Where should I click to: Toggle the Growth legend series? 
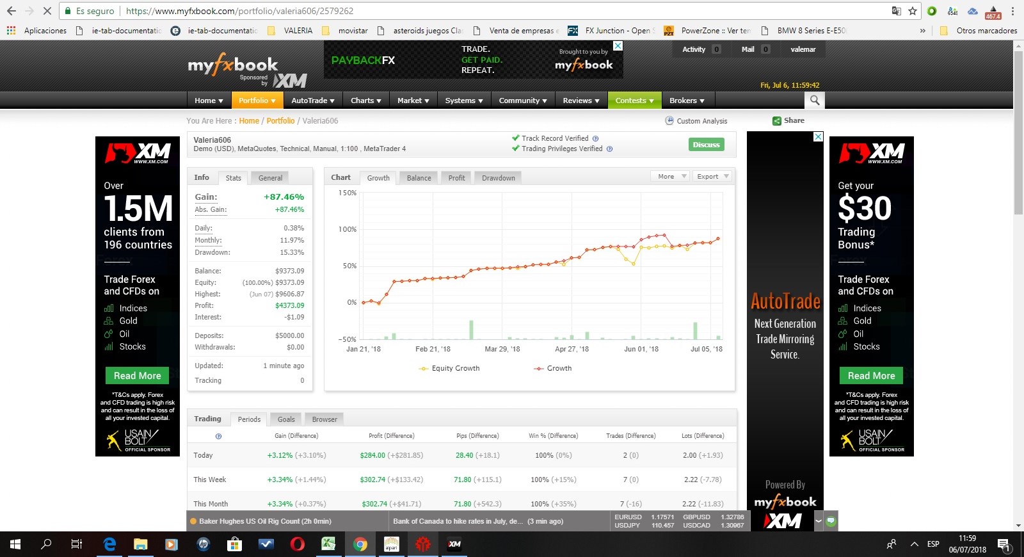pyautogui.click(x=553, y=368)
